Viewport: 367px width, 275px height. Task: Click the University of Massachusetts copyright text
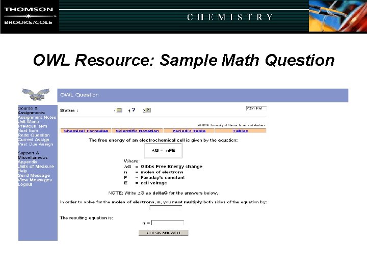(232, 125)
